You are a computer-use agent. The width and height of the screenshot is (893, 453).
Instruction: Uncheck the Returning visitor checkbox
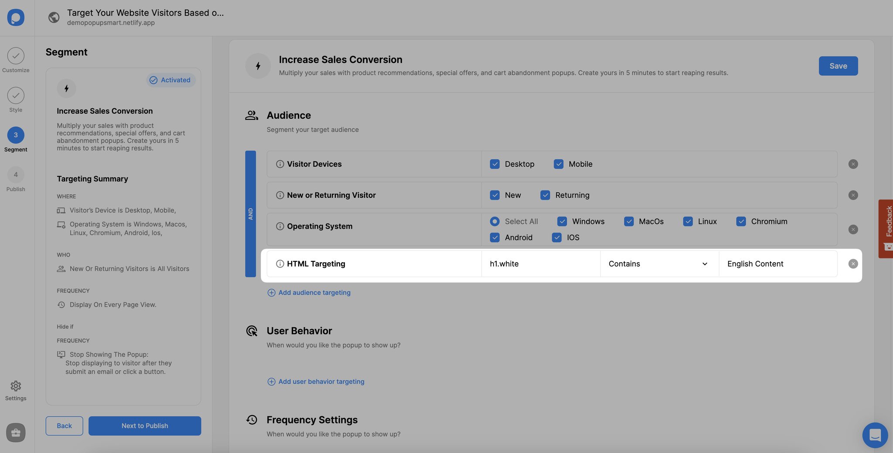(x=545, y=195)
